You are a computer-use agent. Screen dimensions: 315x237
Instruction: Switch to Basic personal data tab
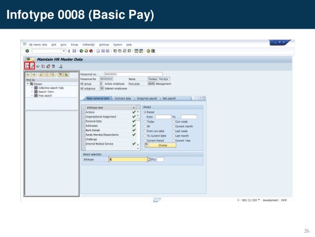[x=98, y=98]
